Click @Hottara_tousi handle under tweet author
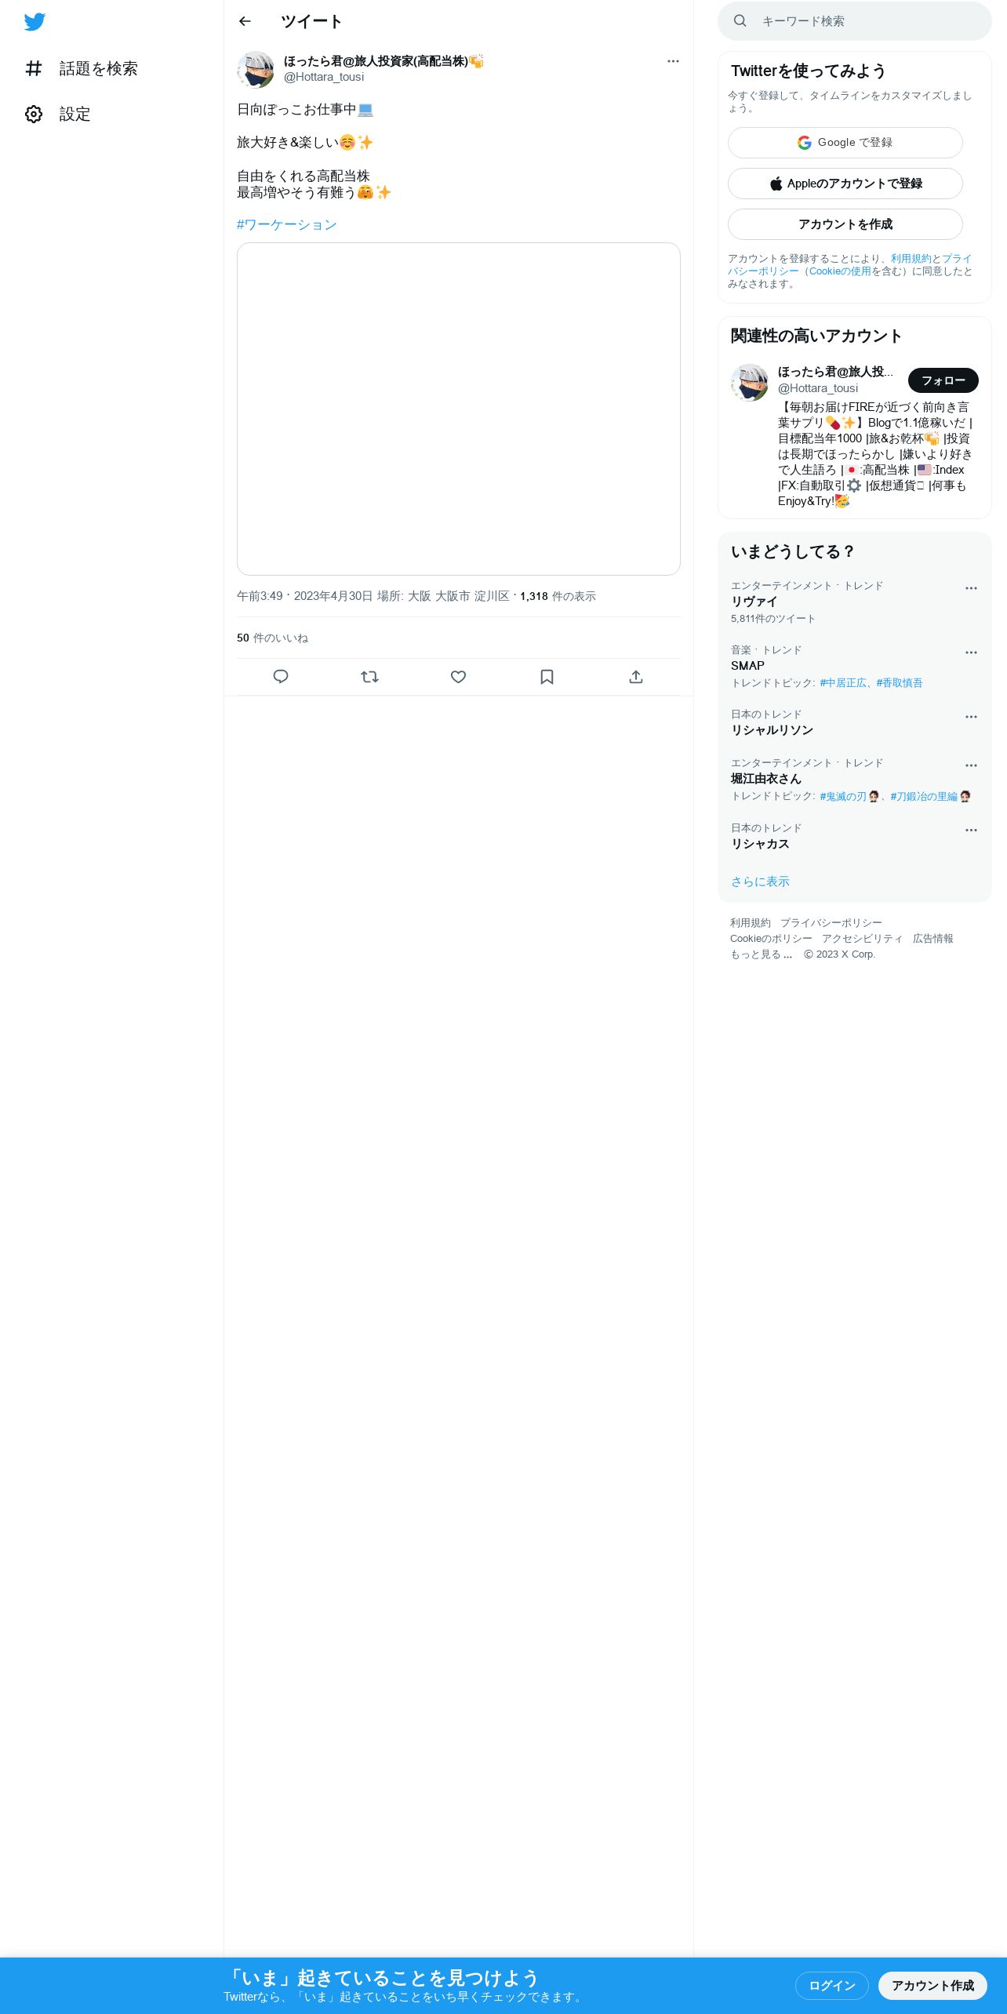The width and height of the screenshot is (1007, 2014). (324, 77)
